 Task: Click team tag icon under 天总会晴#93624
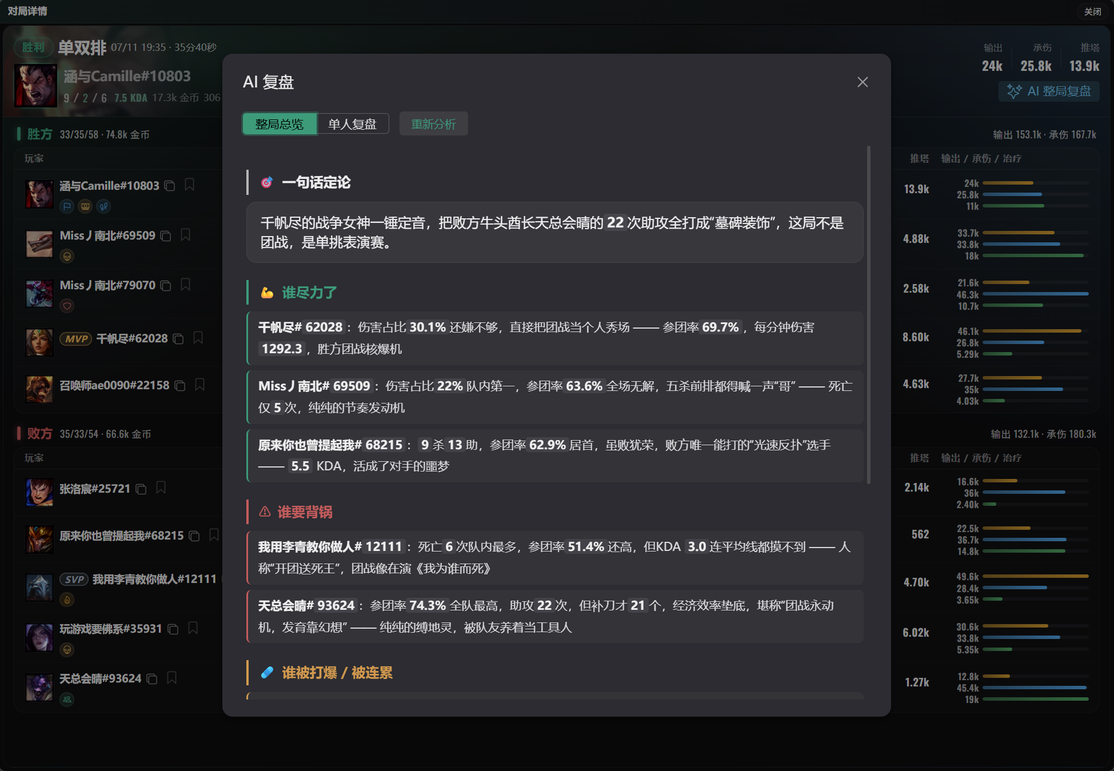67,699
